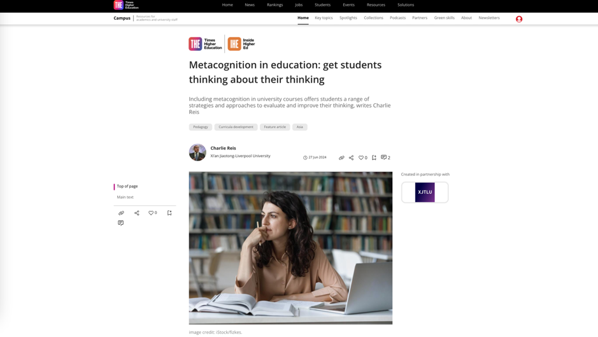Like the article with the heart near the date

[x=361, y=157]
